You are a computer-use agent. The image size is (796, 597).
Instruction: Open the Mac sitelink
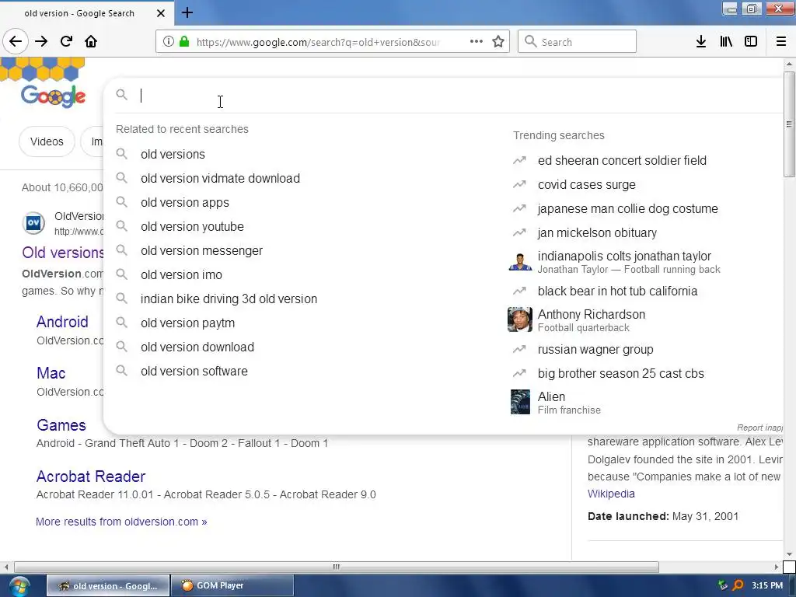(x=51, y=373)
